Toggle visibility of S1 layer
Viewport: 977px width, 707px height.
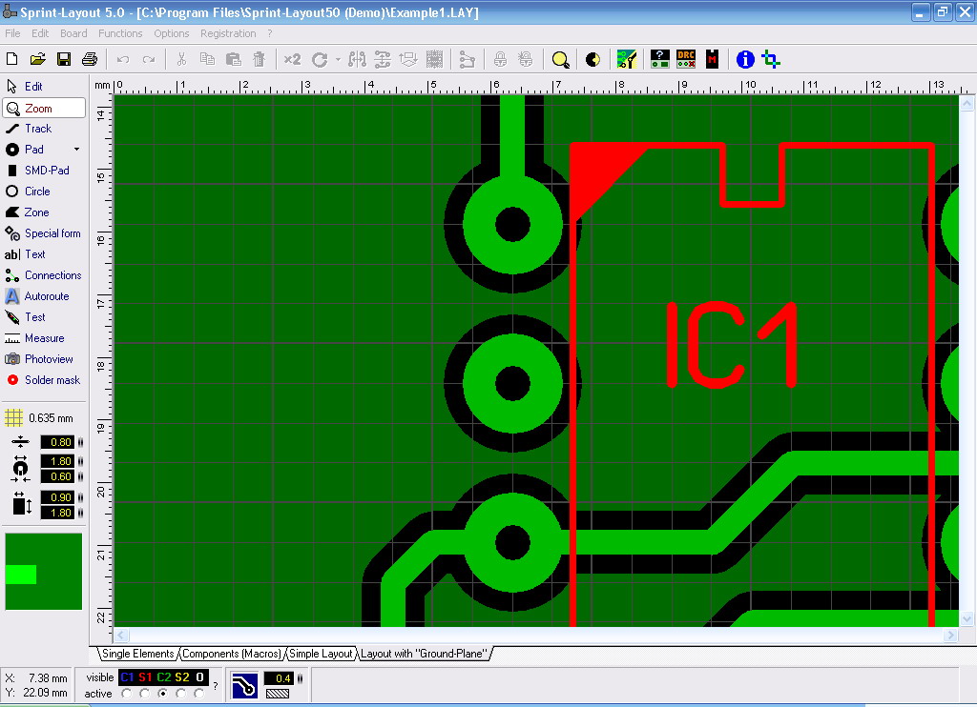coord(145,677)
